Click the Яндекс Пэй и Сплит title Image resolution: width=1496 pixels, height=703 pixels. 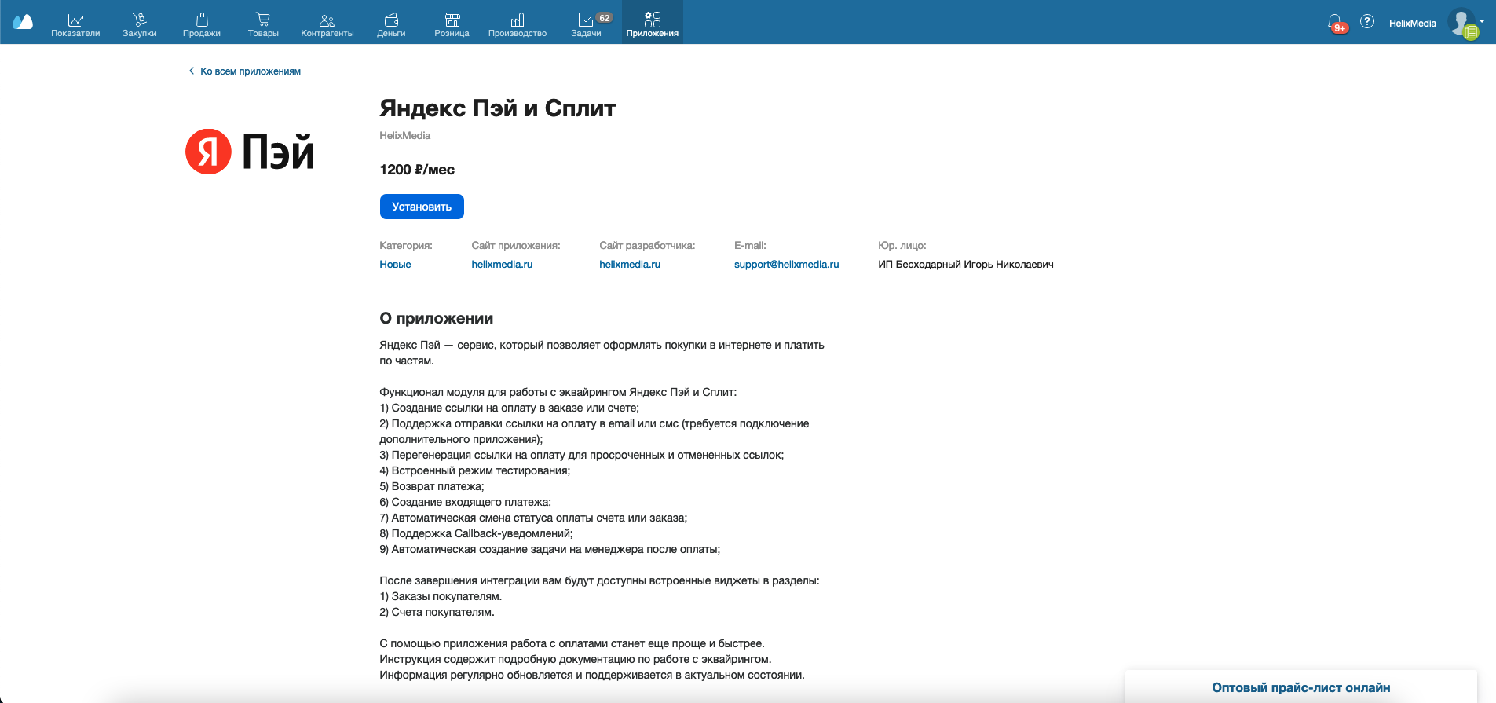497,108
